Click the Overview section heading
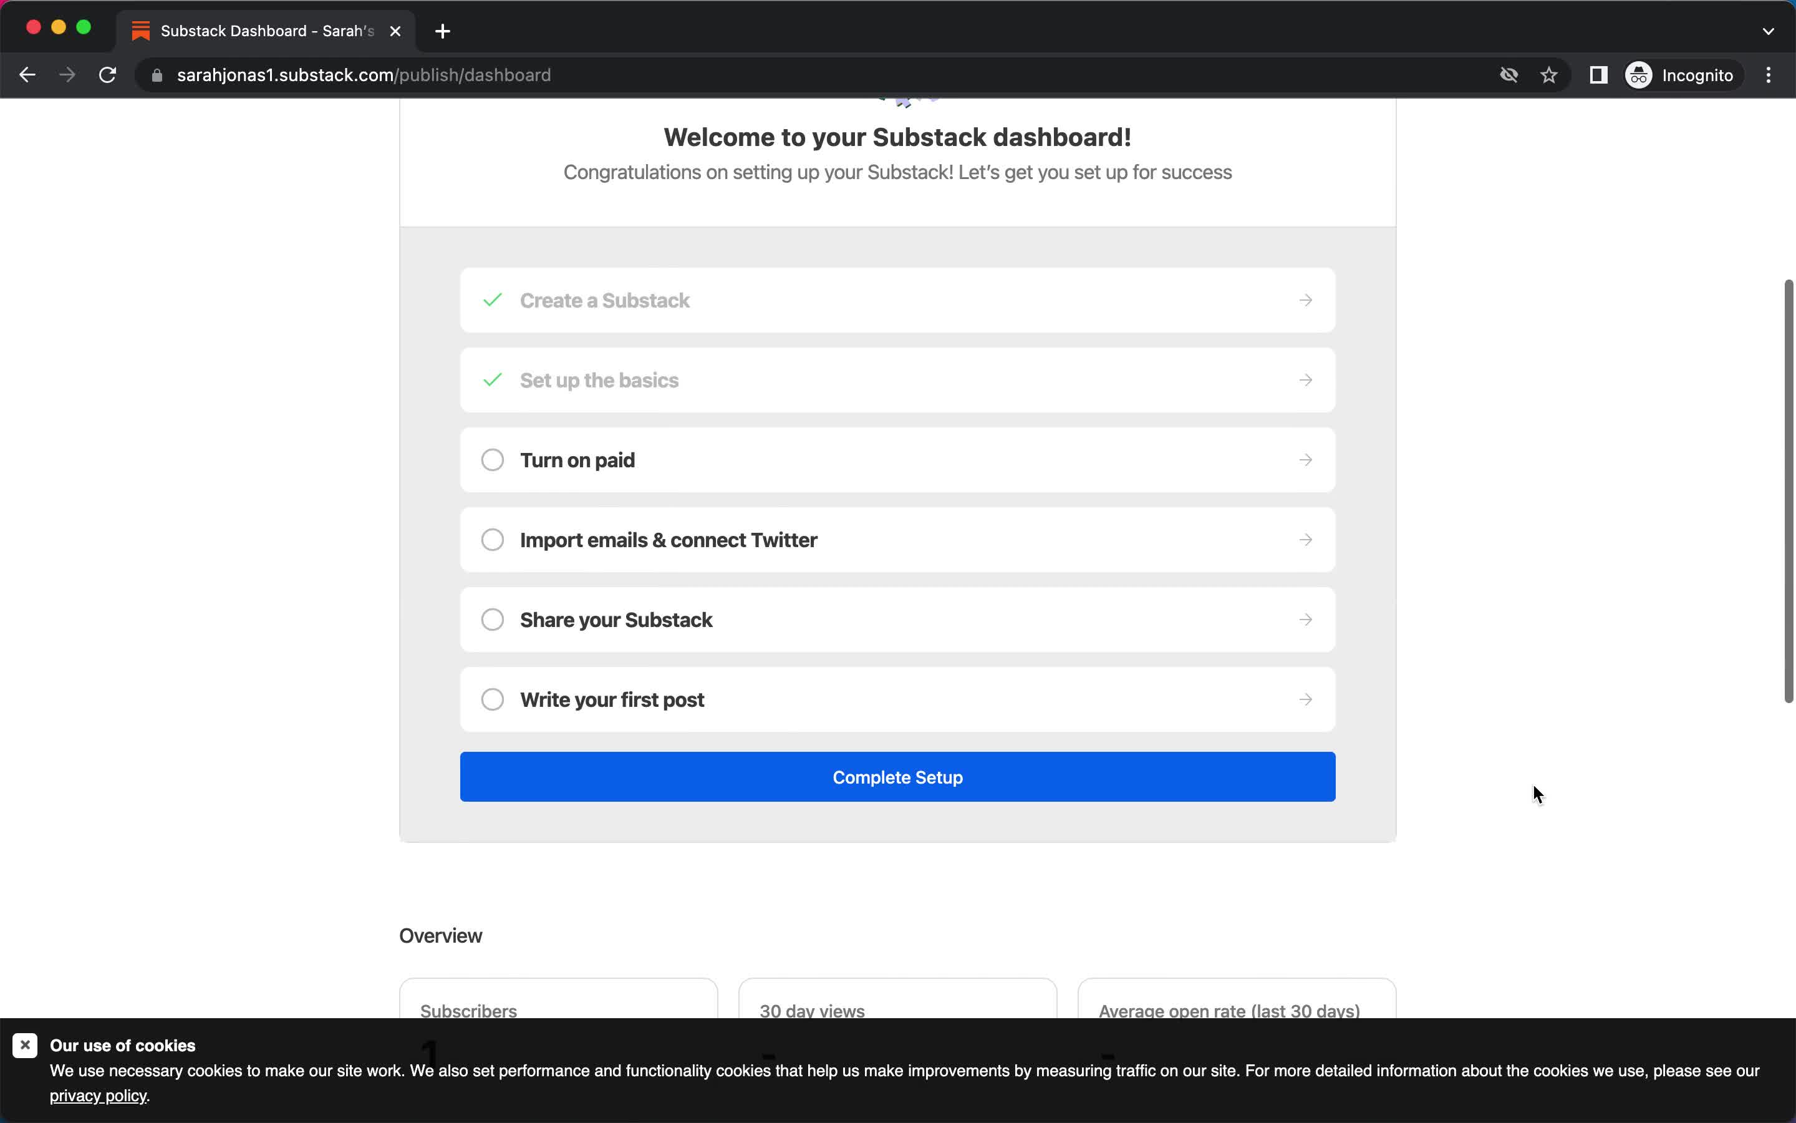The height and width of the screenshot is (1123, 1796). (x=441, y=936)
